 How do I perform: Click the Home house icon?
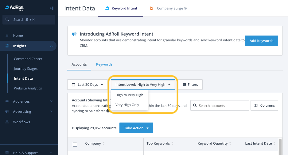(x=7, y=36)
